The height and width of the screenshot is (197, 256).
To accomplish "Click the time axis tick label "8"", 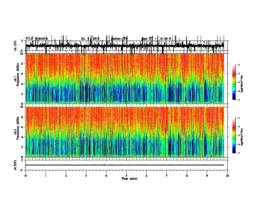I will coord(187,176).
